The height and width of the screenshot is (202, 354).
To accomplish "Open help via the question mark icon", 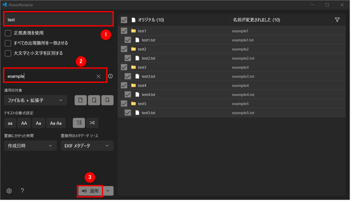I will click(x=22, y=191).
